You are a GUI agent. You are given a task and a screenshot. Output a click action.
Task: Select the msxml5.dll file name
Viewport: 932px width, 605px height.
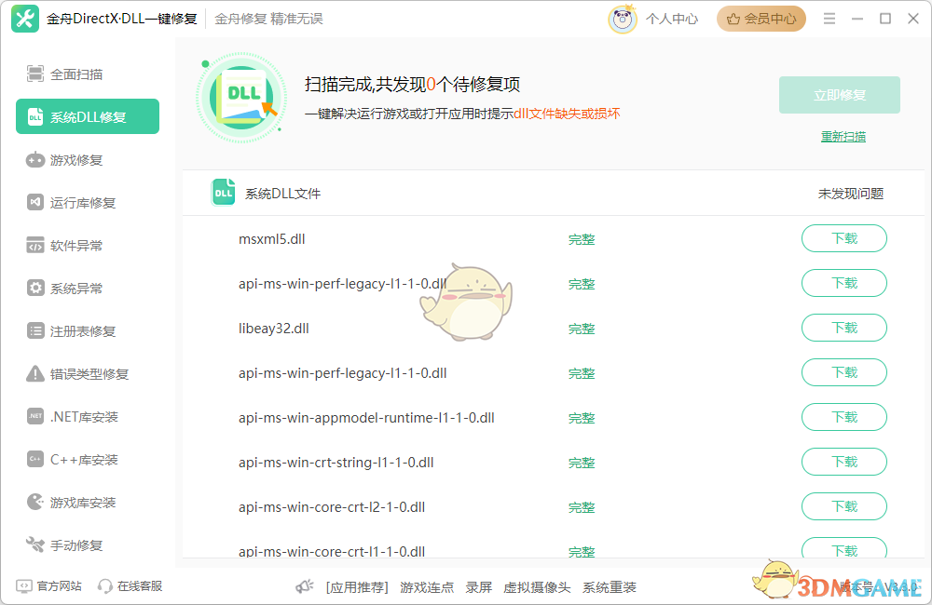(271, 239)
